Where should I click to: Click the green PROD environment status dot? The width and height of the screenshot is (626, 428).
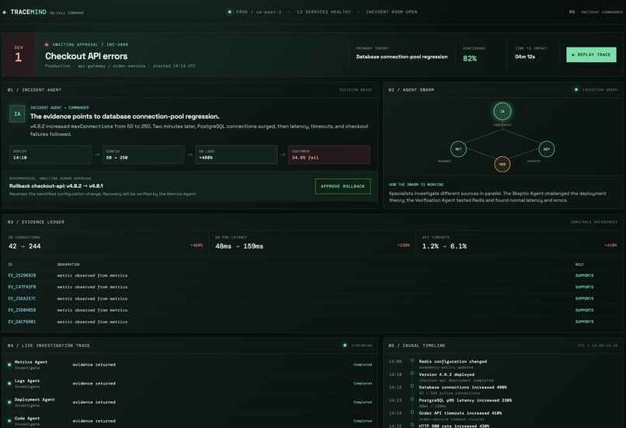(229, 12)
